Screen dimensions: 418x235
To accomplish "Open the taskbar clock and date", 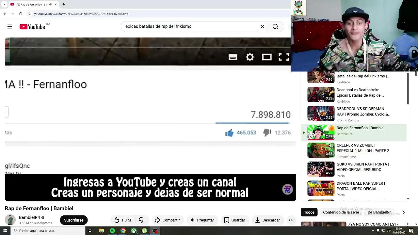I will click(399, 231).
